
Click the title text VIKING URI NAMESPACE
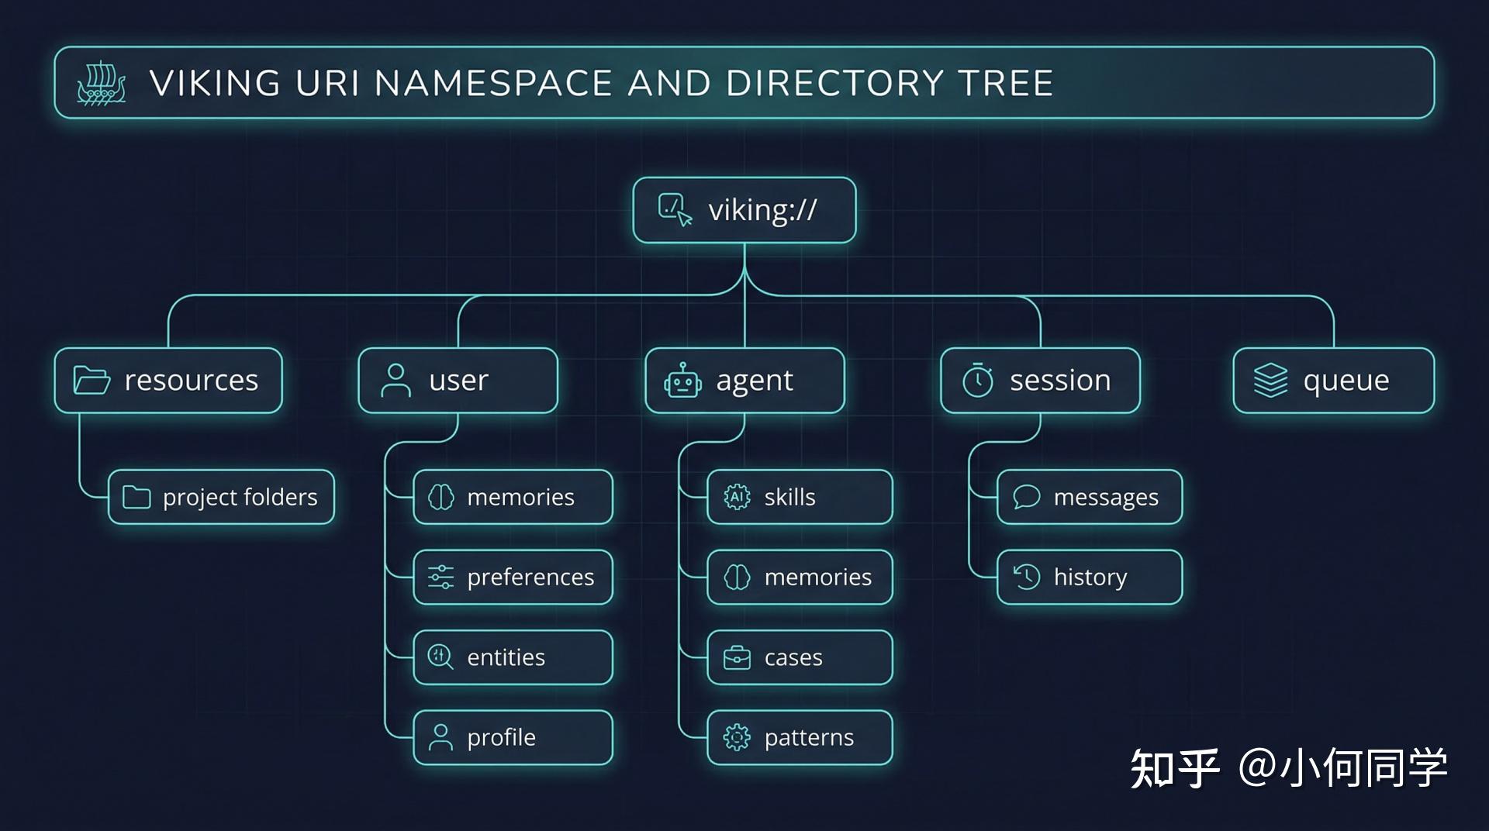point(381,83)
